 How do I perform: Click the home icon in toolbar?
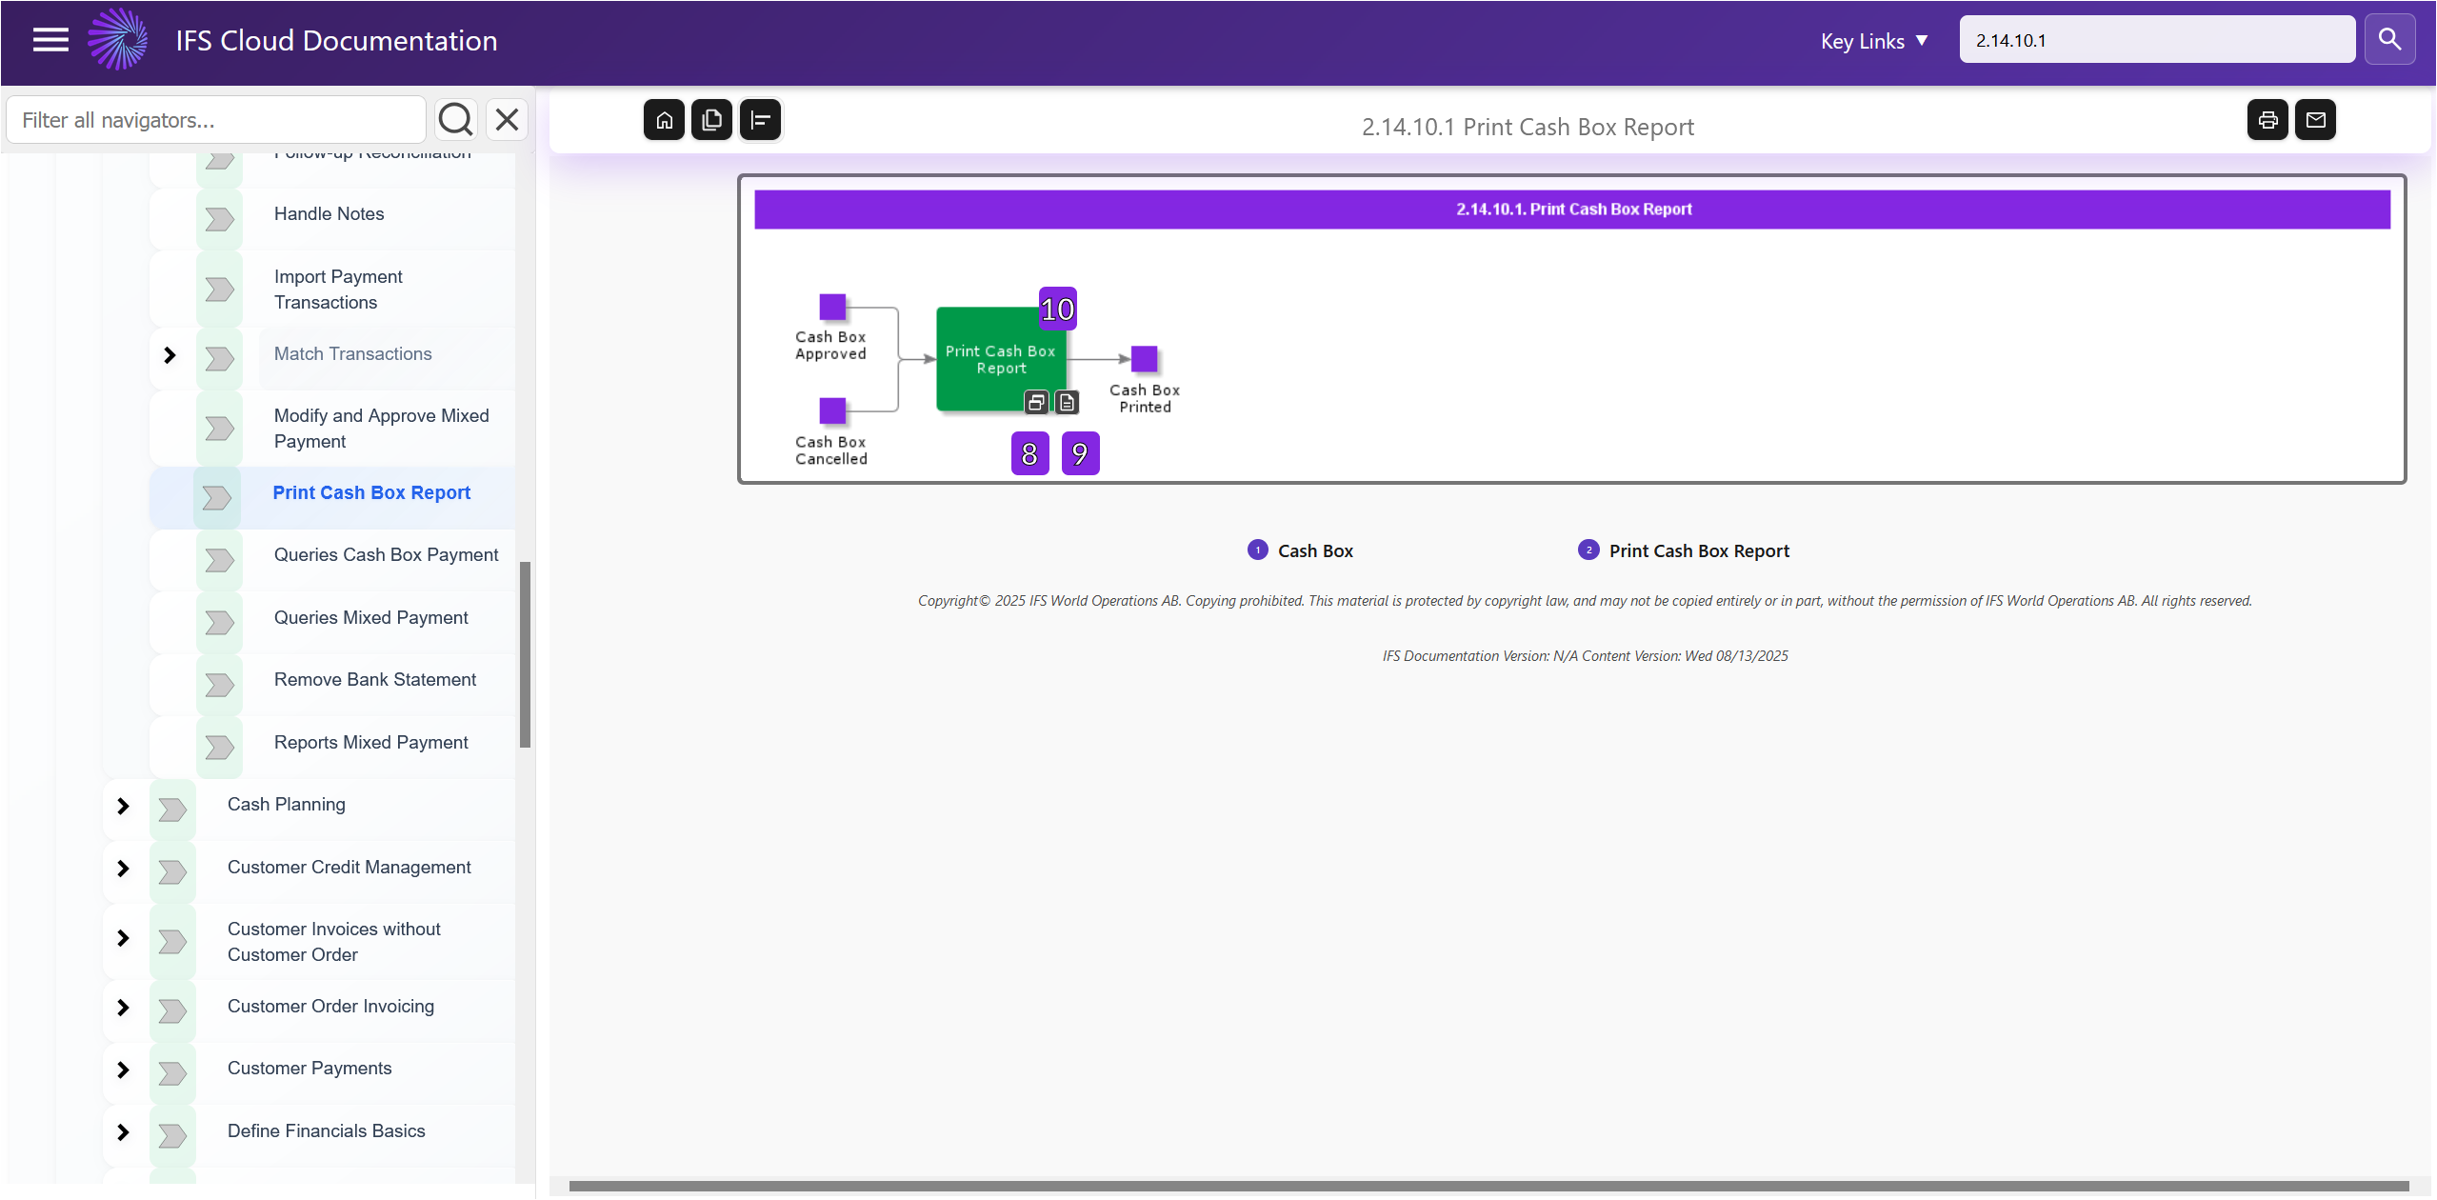[x=664, y=120]
